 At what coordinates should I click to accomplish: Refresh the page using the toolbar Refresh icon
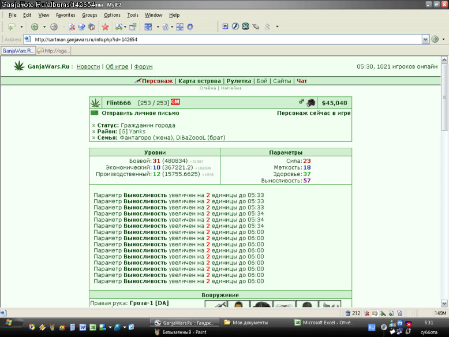coord(81,27)
